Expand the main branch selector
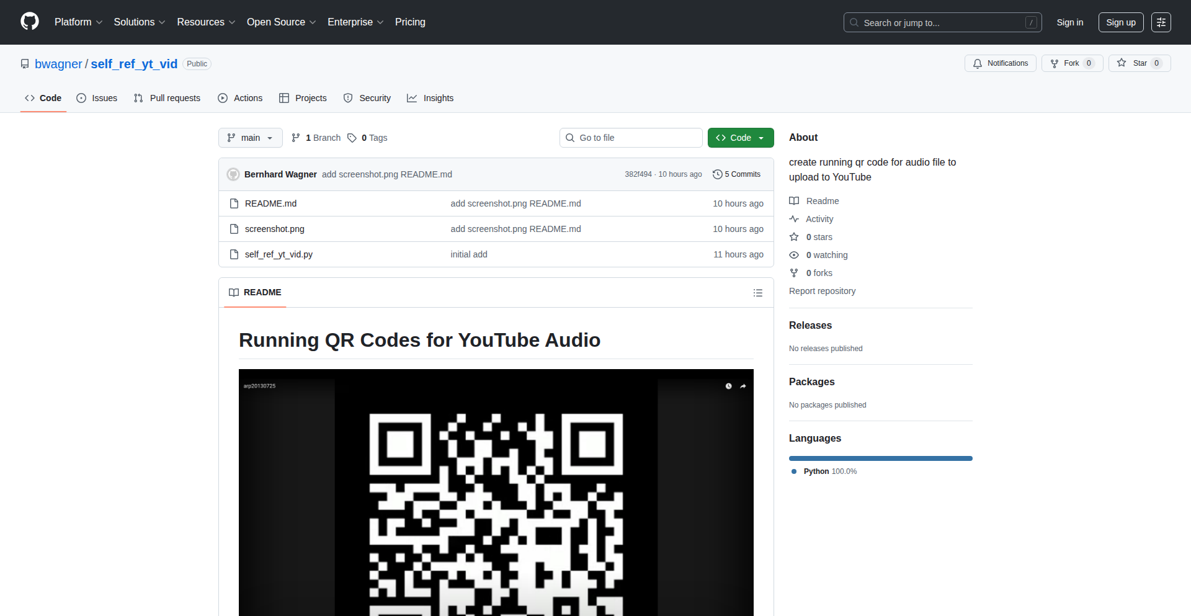Screen dimensions: 1191x616 250,138
